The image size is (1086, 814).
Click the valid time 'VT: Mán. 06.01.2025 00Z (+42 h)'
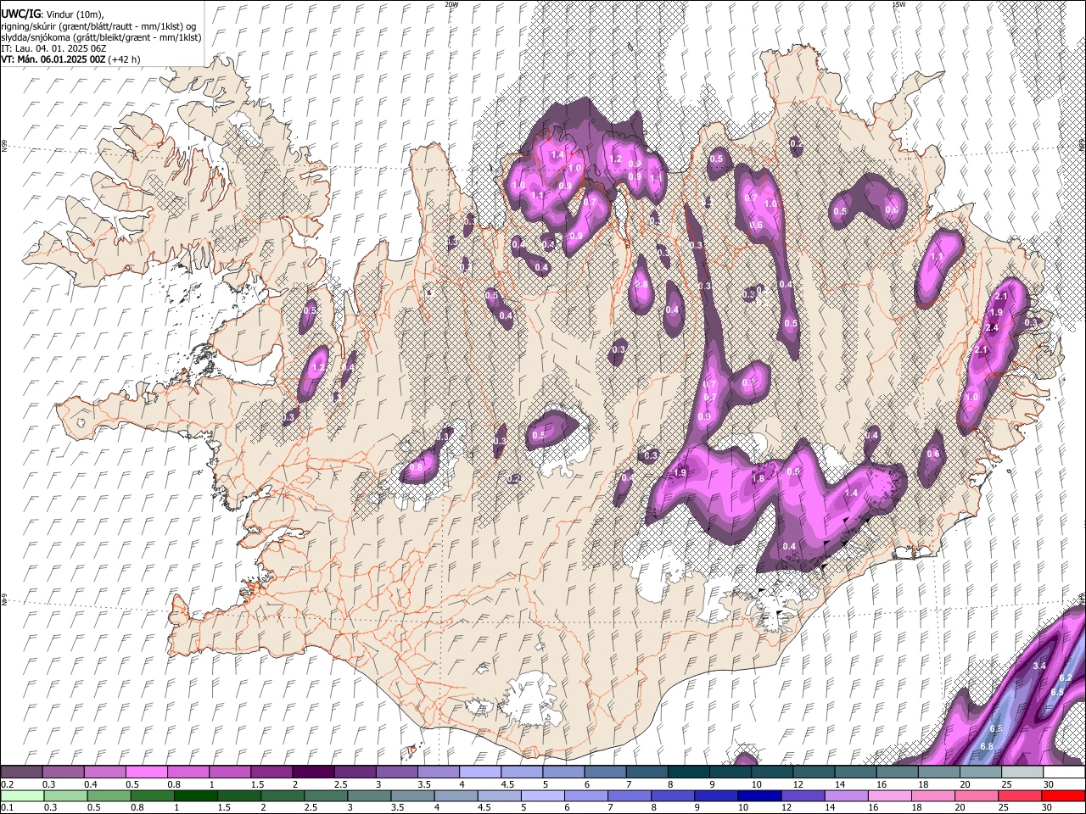tap(70, 59)
